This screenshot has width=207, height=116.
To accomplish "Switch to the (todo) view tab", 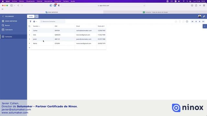I will tap(31, 16).
